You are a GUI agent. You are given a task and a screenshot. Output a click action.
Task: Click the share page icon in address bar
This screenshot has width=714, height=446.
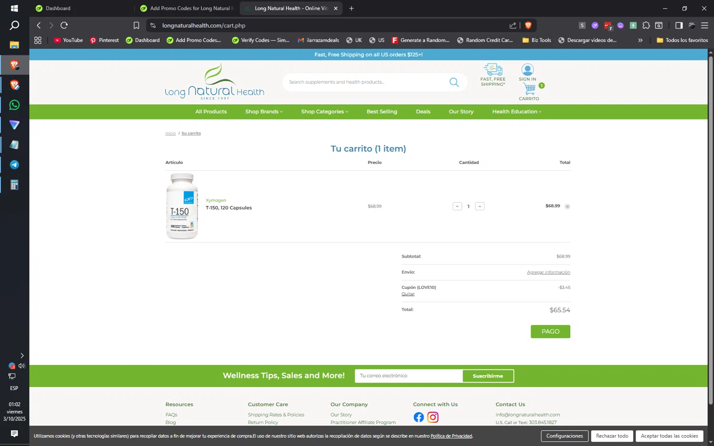click(x=513, y=25)
